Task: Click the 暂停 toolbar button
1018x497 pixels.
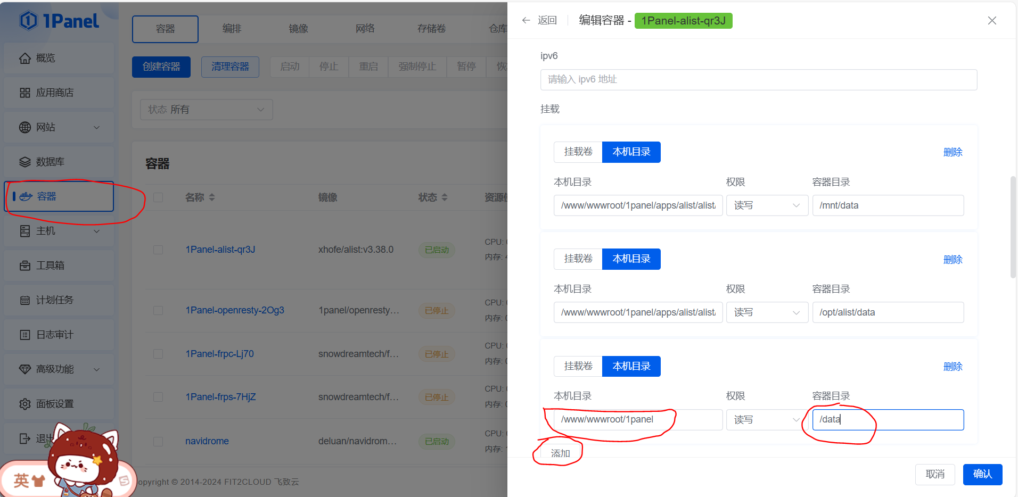Action: [x=466, y=67]
